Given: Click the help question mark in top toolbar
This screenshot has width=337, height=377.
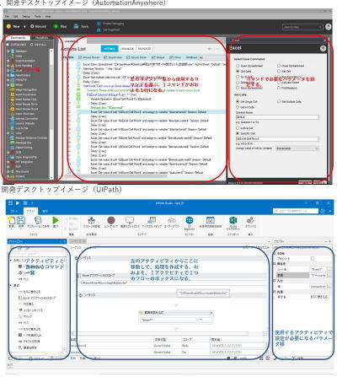Looking at the screenshot, I should [328, 27].
